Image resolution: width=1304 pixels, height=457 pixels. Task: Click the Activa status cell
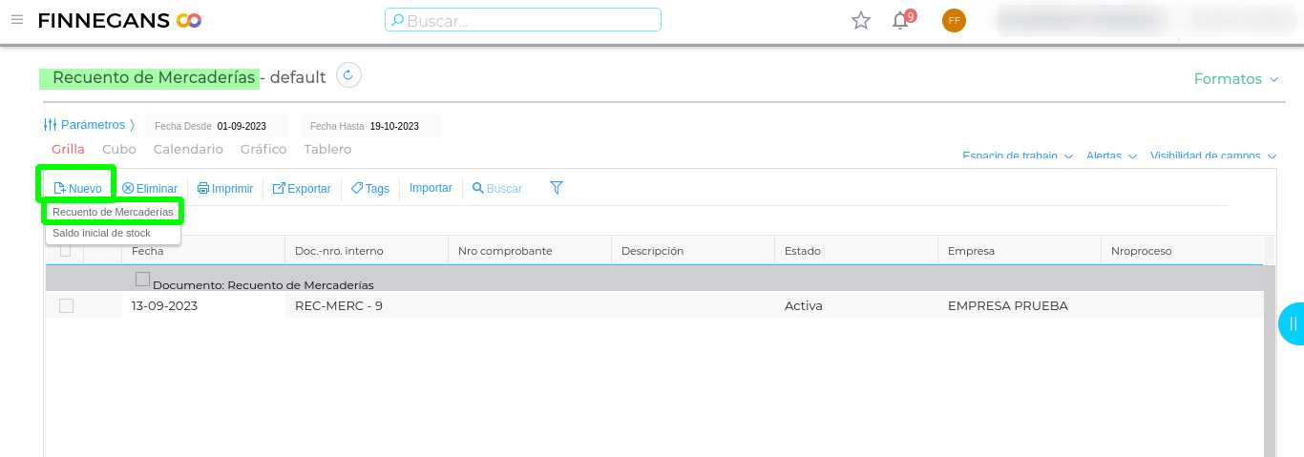click(x=855, y=305)
